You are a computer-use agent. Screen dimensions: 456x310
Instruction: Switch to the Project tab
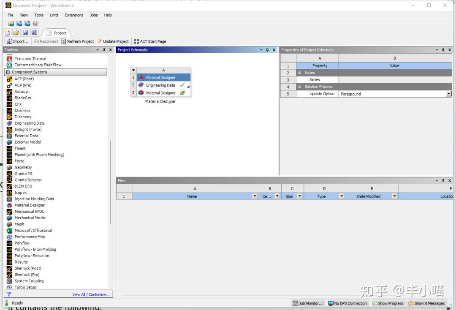57,33
